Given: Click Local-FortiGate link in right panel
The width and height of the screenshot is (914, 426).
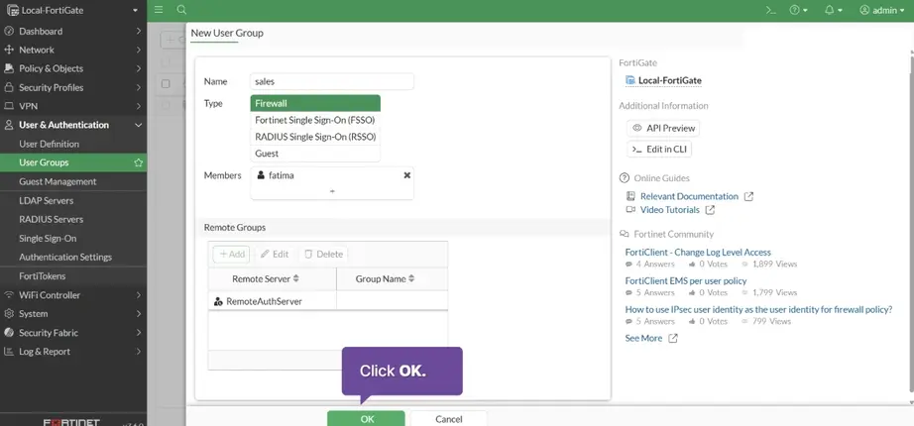Looking at the screenshot, I should click(670, 80).
